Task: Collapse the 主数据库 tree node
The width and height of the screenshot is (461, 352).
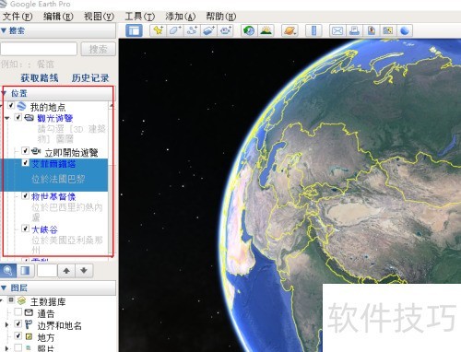Action: [x=2, y=299]
